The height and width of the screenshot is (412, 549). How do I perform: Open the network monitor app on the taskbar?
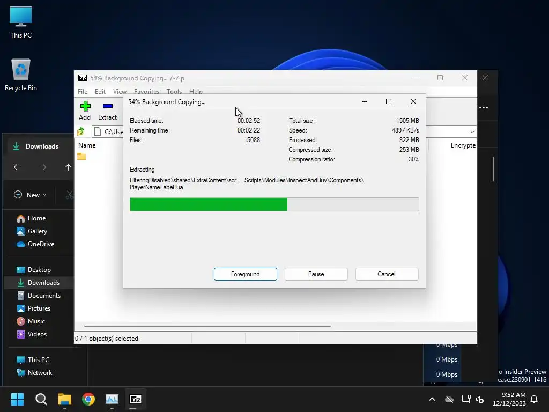112,399
